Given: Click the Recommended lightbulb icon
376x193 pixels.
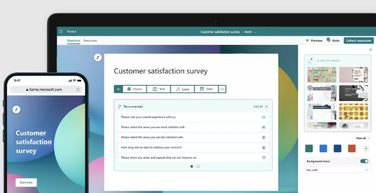Looking at the screenshot, I should (120, 107).
